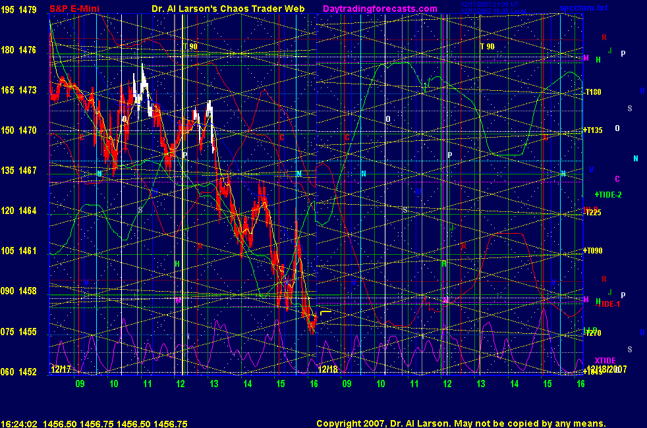Viewport: 647px width, 428px height.
Task: Click the +T135 line label
Action: [x=594, y=130]
